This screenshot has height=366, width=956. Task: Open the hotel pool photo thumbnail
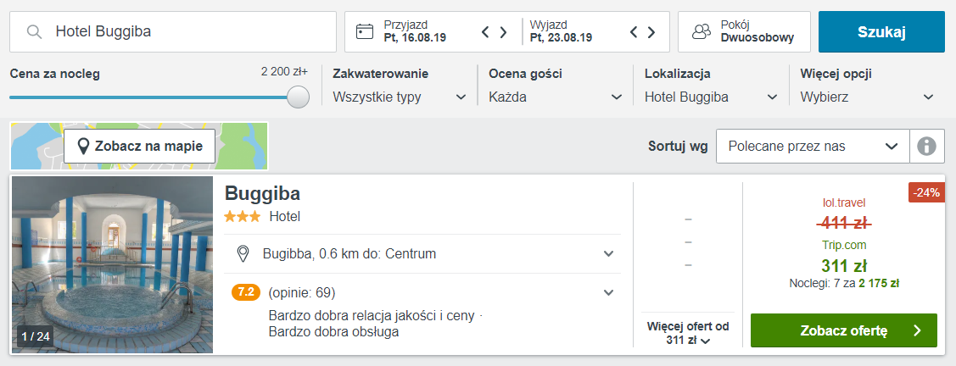[x=113, y=264]
